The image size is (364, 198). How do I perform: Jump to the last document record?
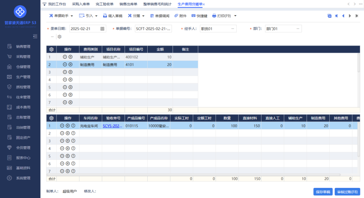(357, 16)
